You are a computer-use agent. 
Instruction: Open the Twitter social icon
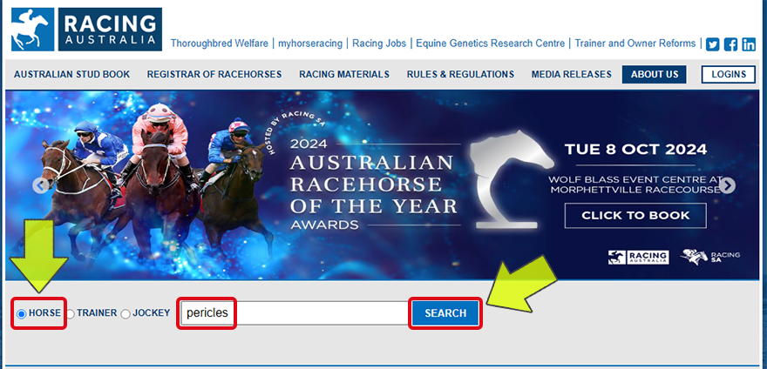(712, 44)
